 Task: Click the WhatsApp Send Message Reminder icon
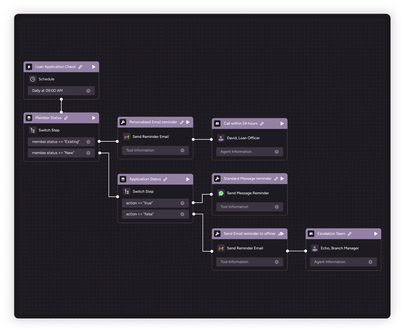(x=221, y=193)
